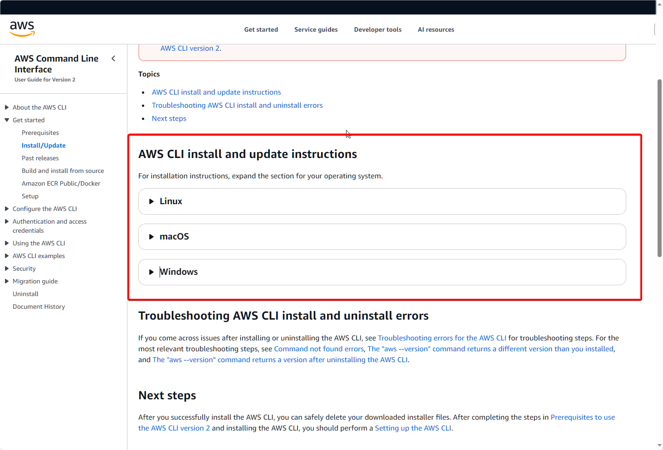Screen dimensions: 663x450
Task: Expand the macOS installation section
Action: tap(174, 237)
